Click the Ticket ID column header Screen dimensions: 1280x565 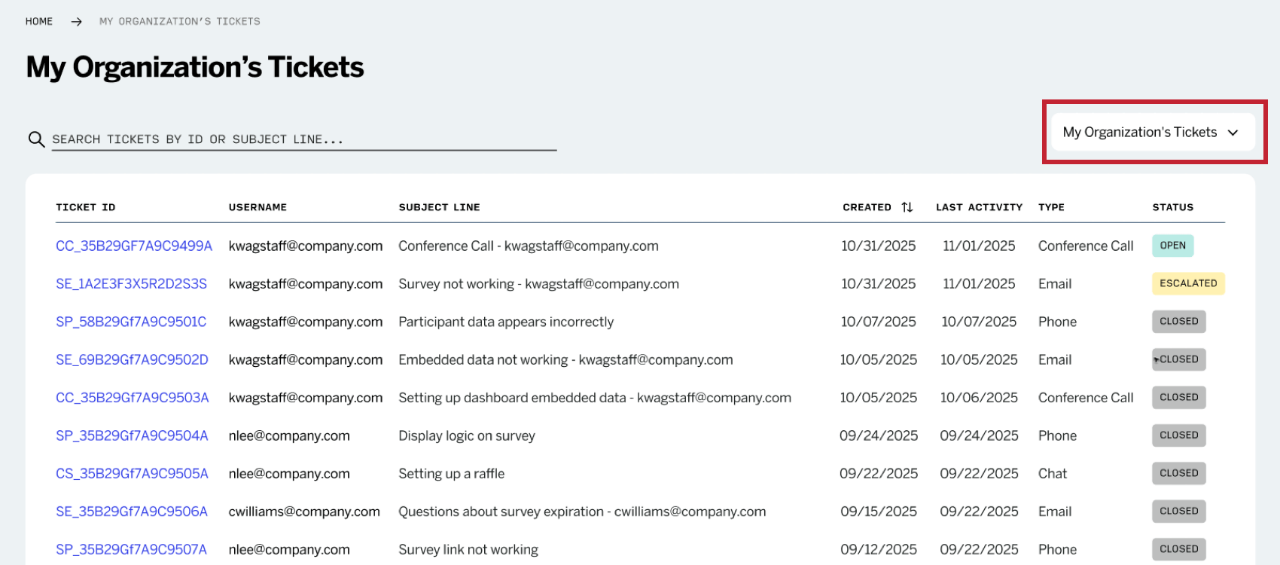point(86,207)
